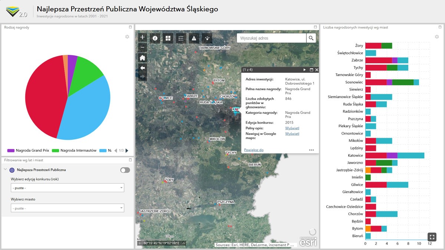Go to previous map extent arrow

(142, 68)
